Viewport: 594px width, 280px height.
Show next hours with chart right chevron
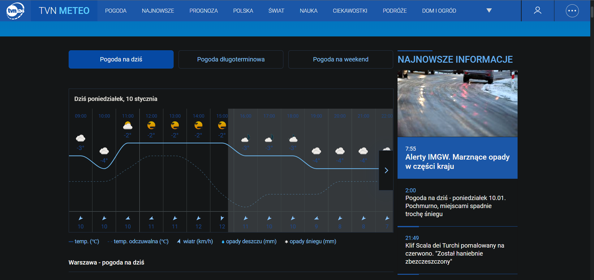(x=386, y=170)
